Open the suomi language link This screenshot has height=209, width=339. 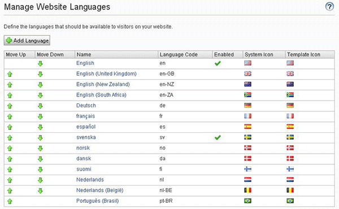[84, 169]
